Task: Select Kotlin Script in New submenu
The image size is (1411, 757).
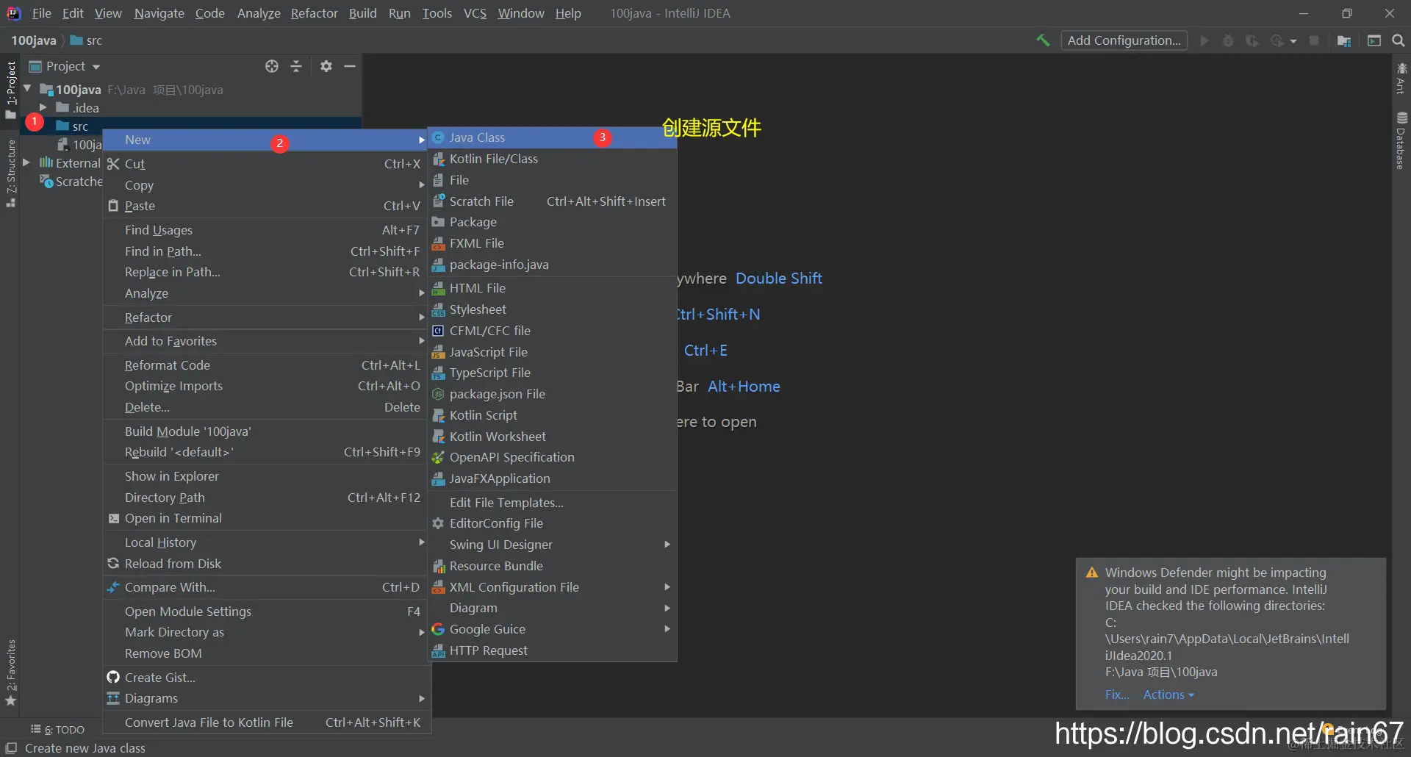Action: coord(553,415)
